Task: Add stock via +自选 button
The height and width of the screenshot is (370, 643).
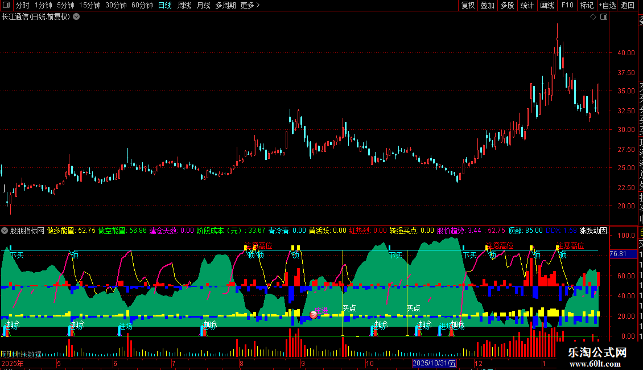Action: click(608, 5)
